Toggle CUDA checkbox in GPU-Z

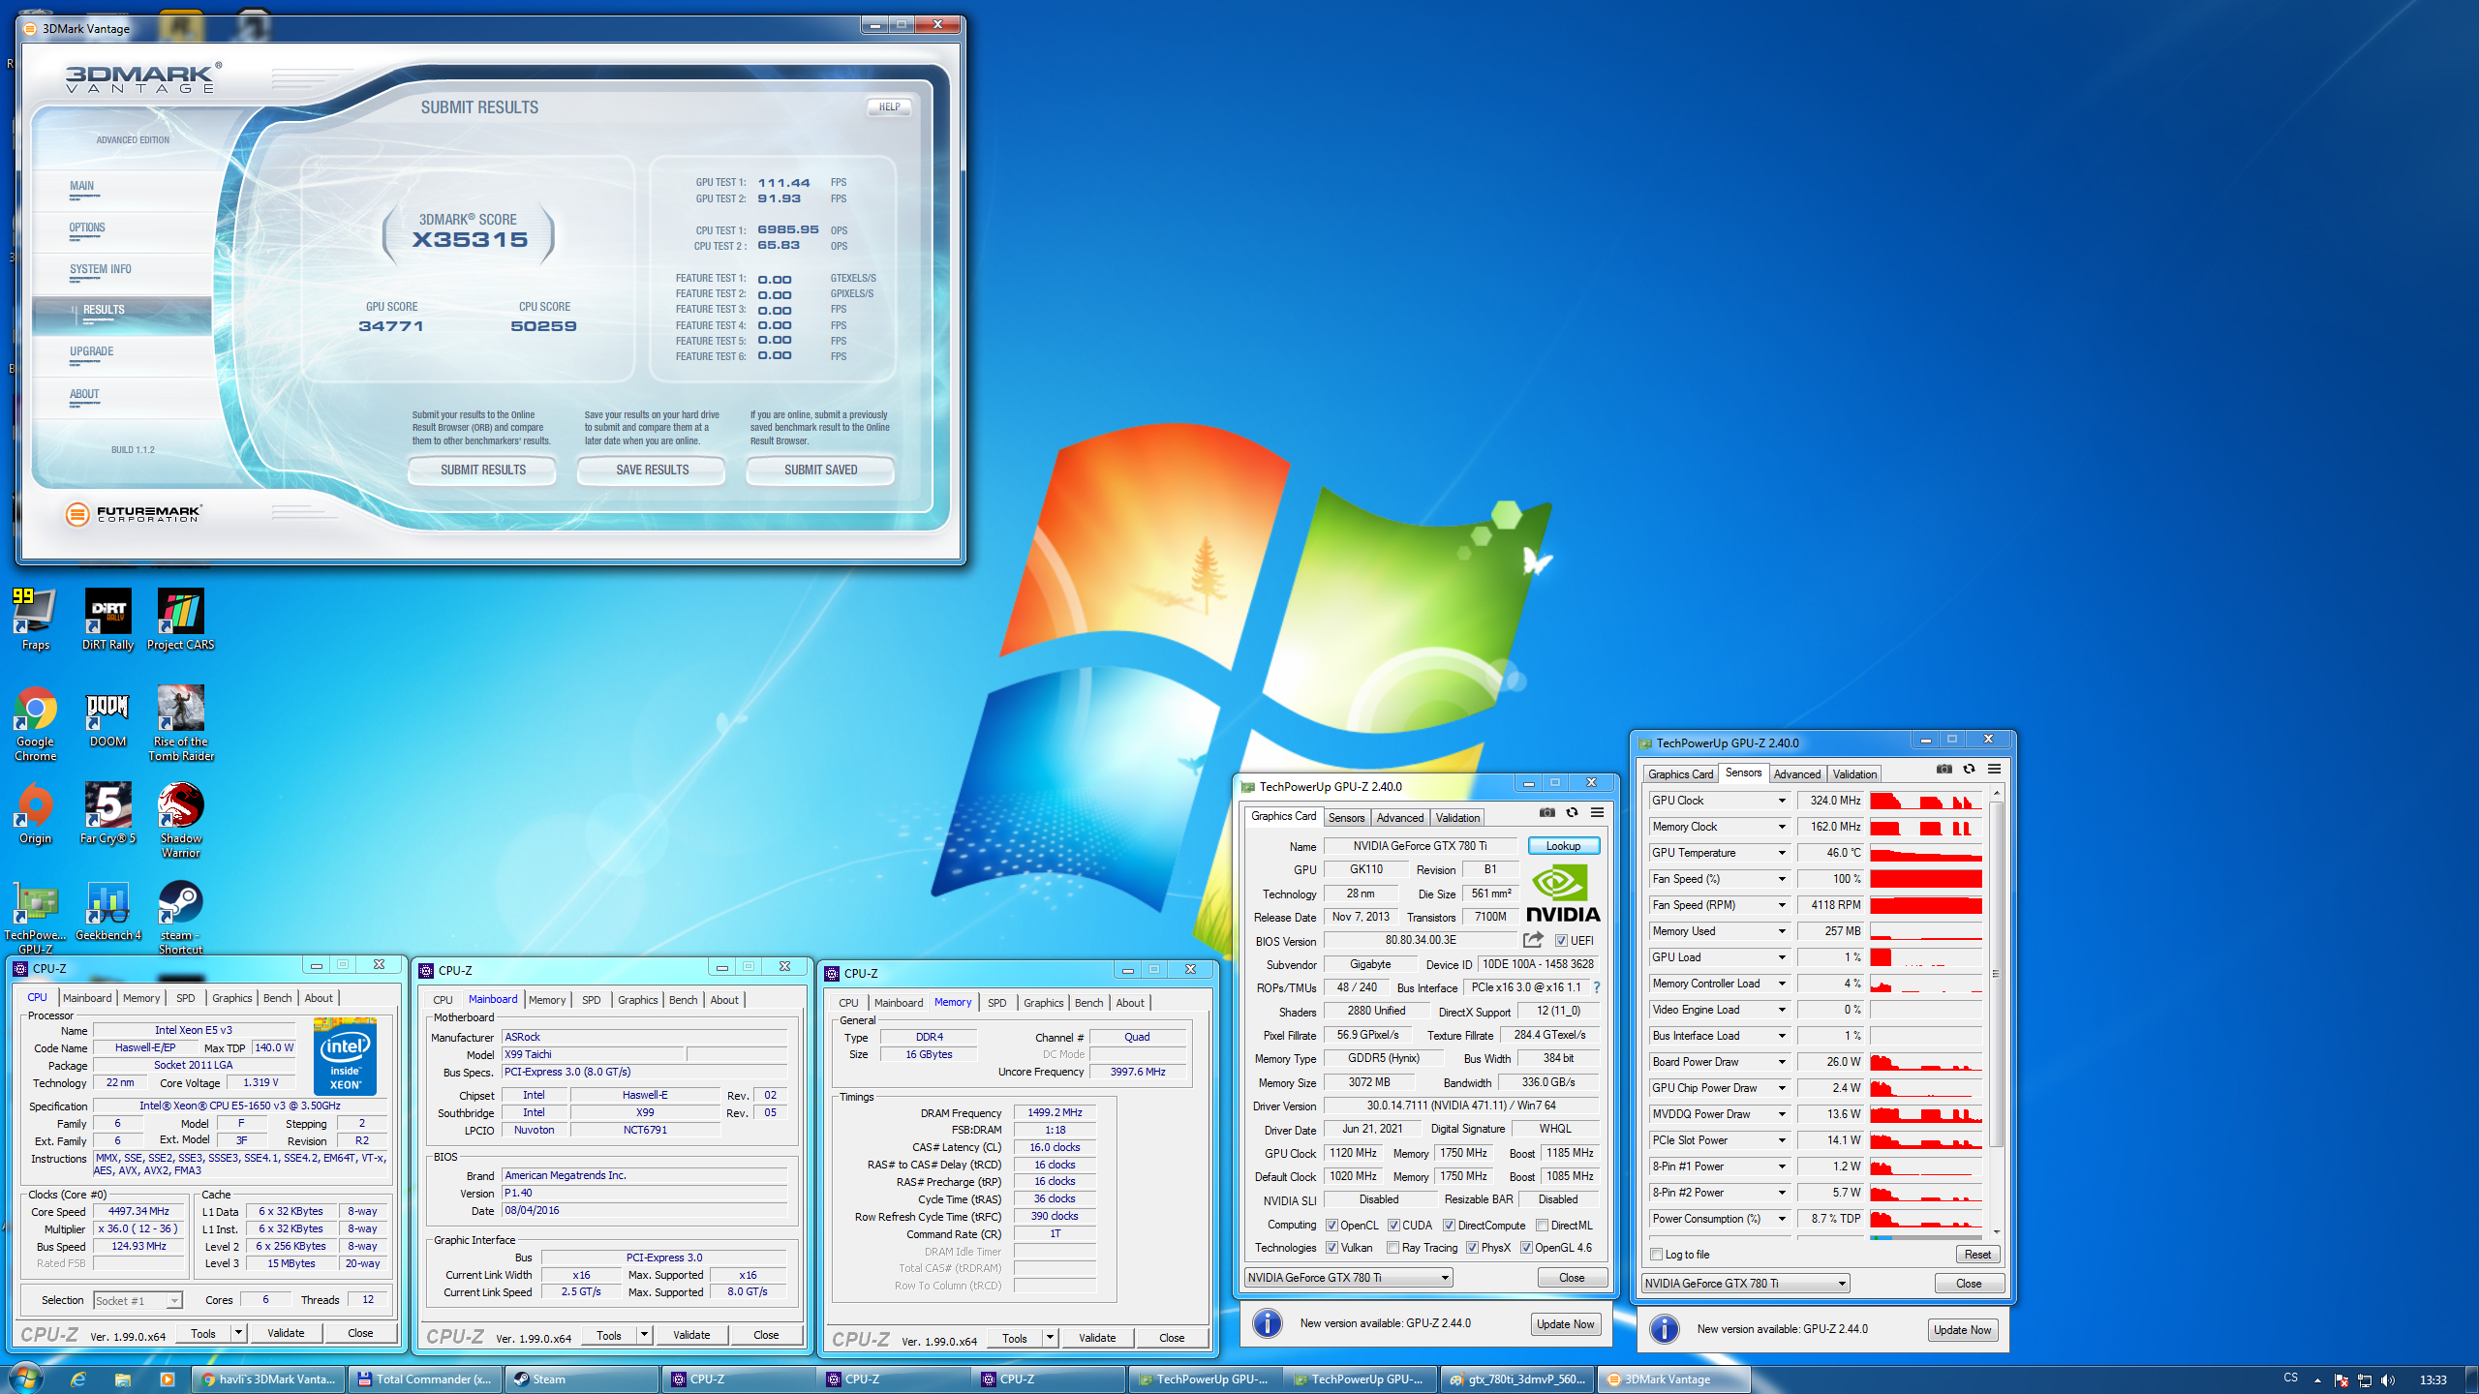click(1393, 1226)
